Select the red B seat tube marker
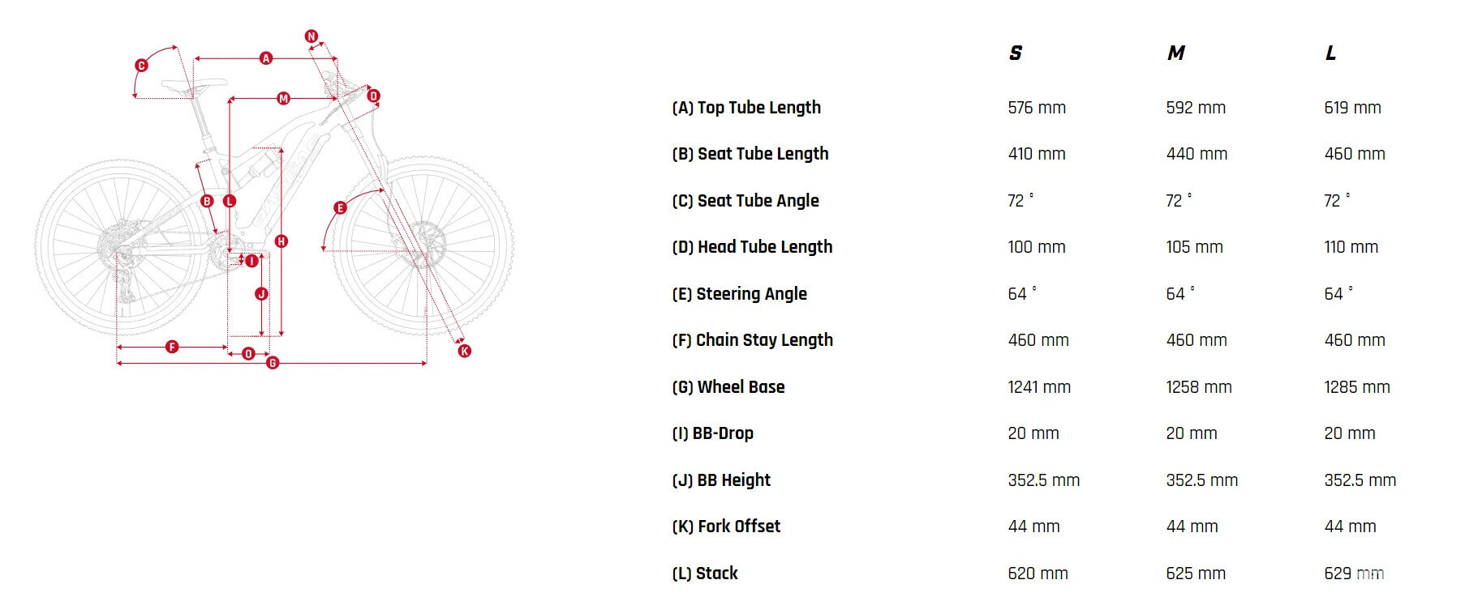 coord(208,201)
